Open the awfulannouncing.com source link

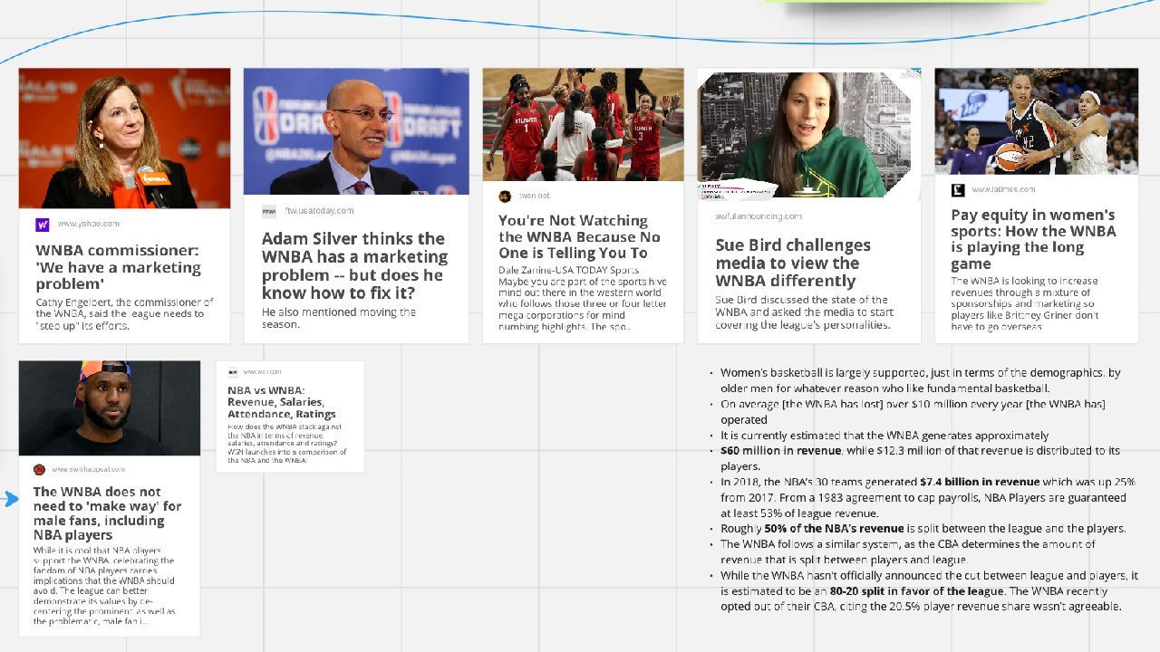(759, 216)
